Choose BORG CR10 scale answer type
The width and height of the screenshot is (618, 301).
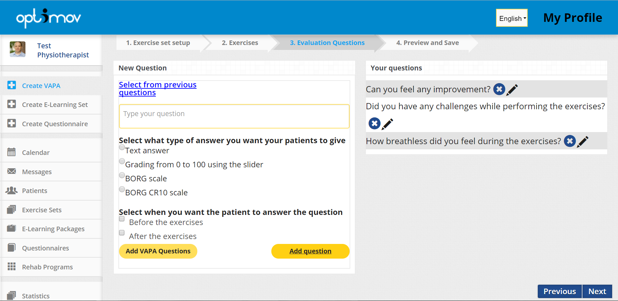(x=122, y=189)
